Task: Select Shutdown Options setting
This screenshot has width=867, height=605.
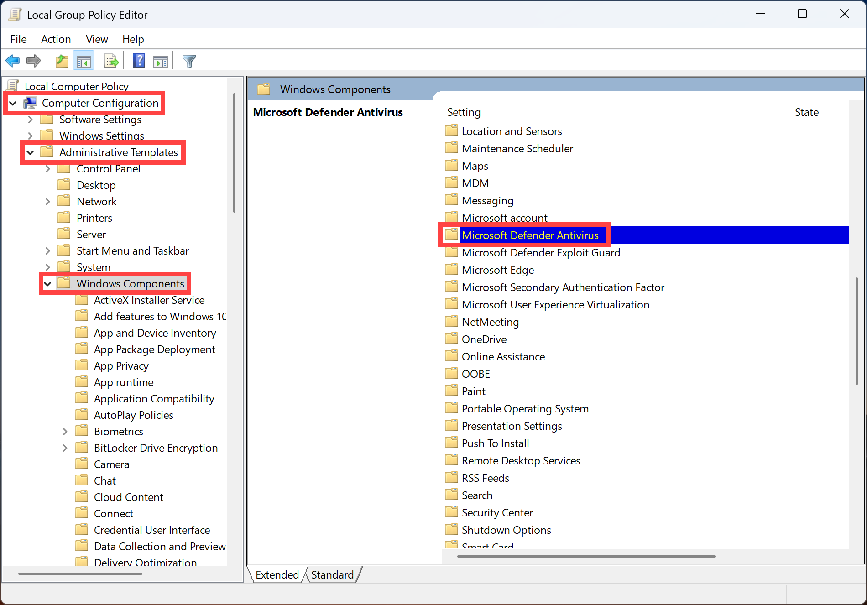Action: click(x=506, y=530)
